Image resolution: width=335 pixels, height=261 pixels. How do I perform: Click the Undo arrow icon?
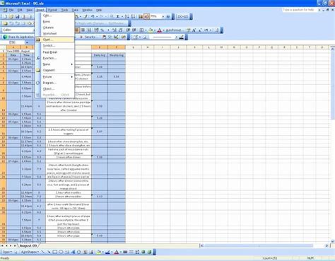tap(93, 16)
